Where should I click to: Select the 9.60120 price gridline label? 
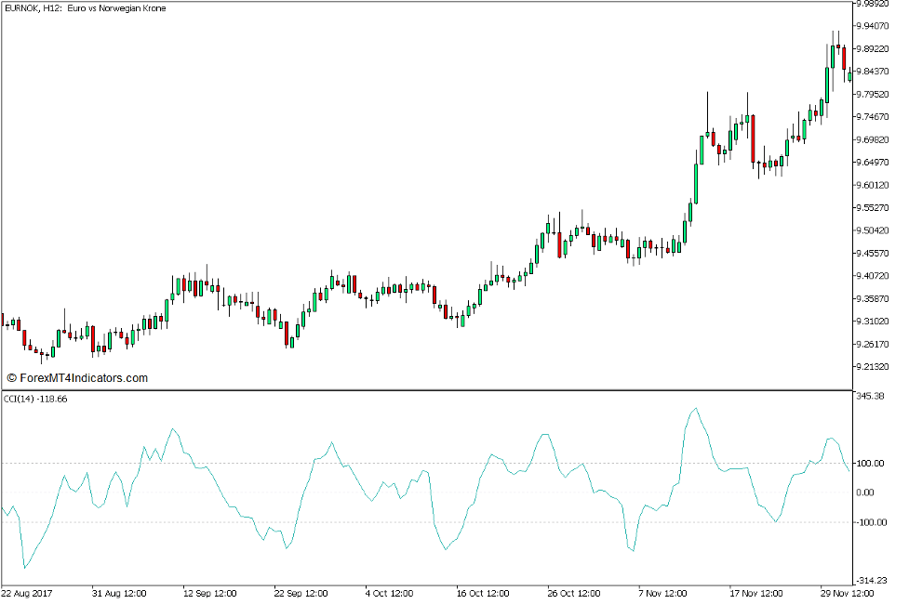point(871,184)
